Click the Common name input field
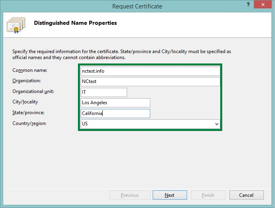Screen dimensions: 275x208 tap(150, 71)
